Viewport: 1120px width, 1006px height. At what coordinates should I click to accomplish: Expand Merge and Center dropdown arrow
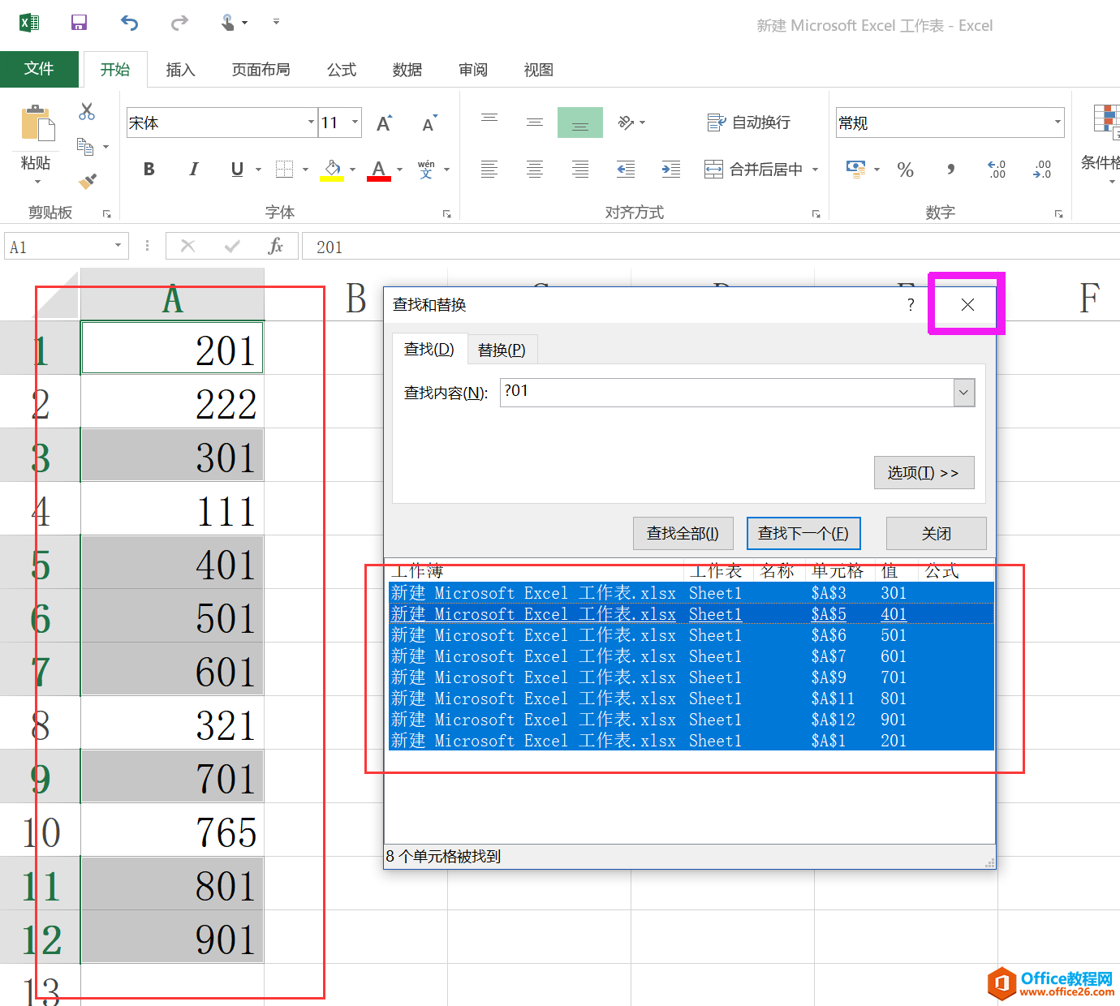point(815,170)
